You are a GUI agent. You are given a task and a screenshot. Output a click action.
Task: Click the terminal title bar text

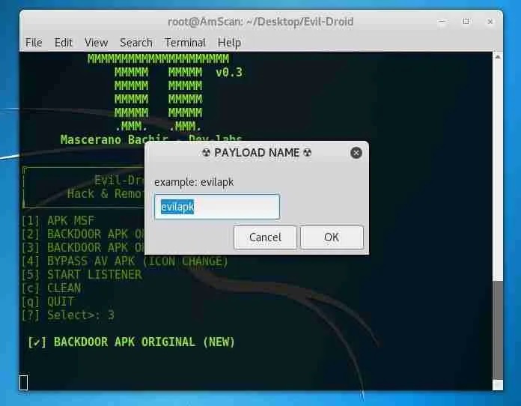[x=260, y=22]
